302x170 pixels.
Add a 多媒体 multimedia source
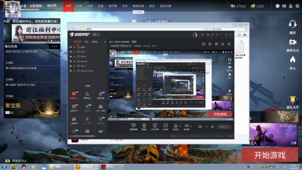[x=165, y=127]
